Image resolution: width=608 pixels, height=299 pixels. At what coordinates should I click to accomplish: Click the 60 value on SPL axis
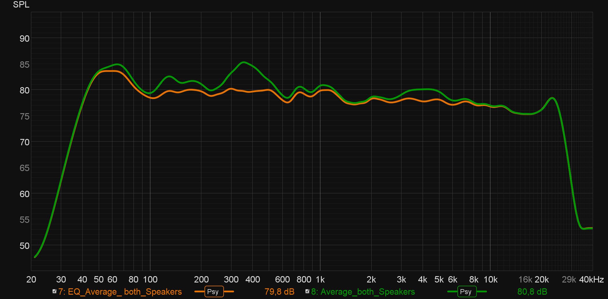coord(25,194)
